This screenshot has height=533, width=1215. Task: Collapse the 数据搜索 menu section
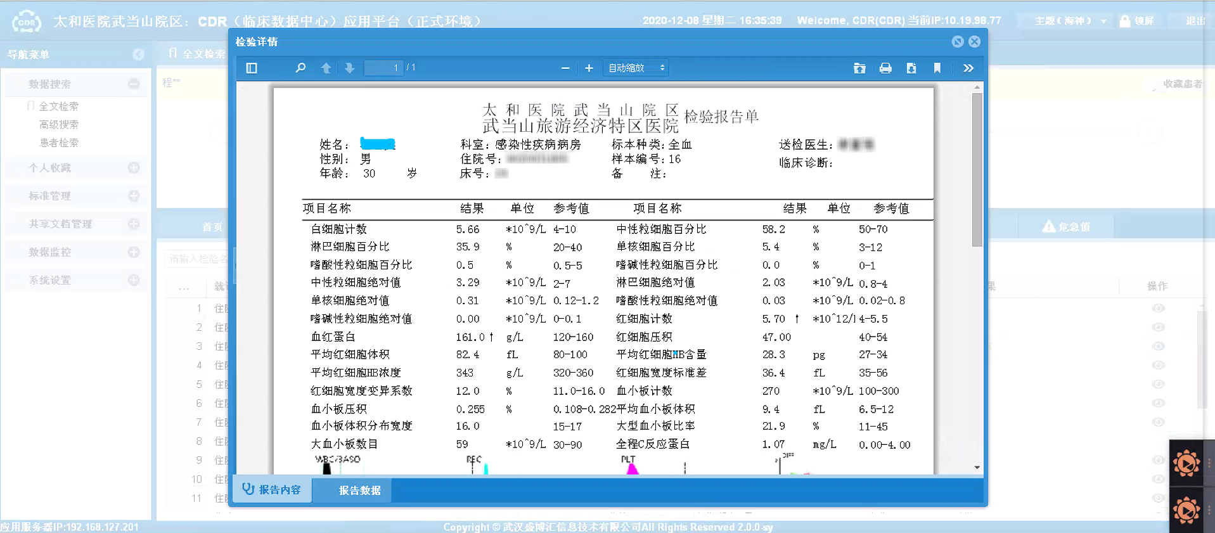coord(134,84)
